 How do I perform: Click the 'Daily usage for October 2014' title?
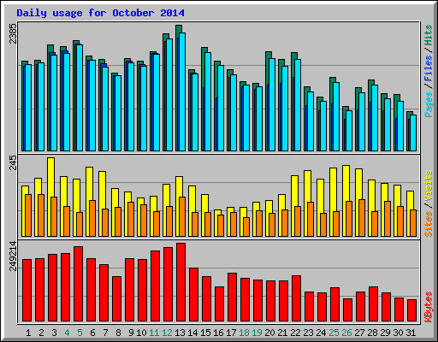(100, 13)
